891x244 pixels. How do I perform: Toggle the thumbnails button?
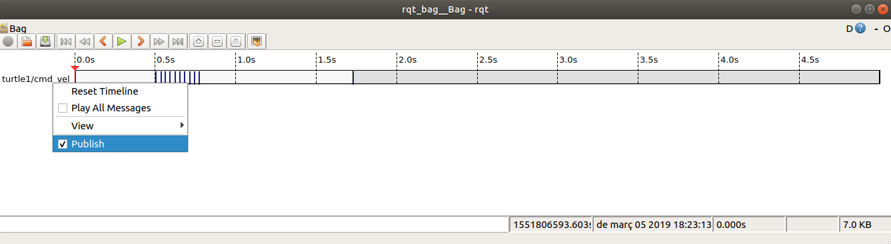[x=257, y=41]
